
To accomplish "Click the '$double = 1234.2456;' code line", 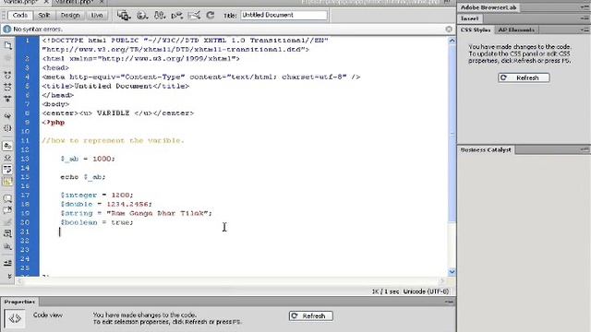I will click(106, 204).
